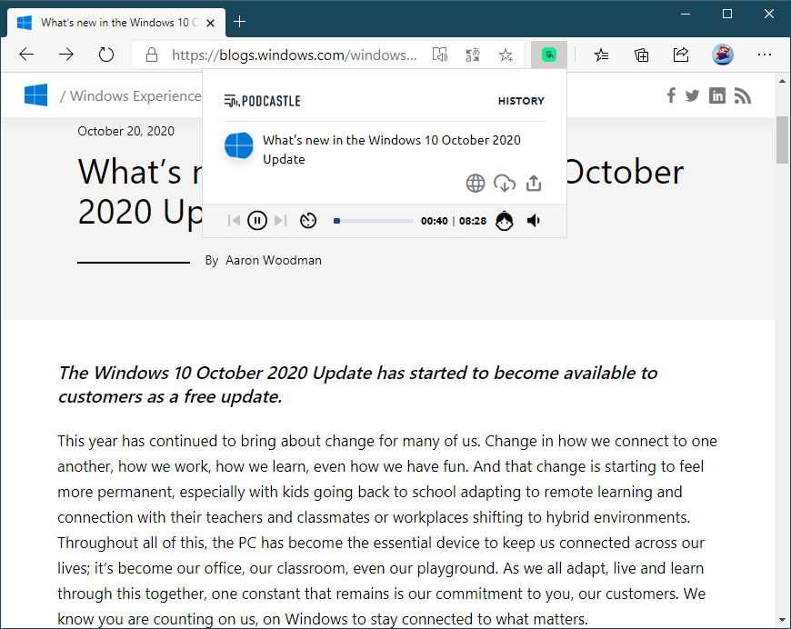Close the Windows 10 article tab

pos(211,23)
